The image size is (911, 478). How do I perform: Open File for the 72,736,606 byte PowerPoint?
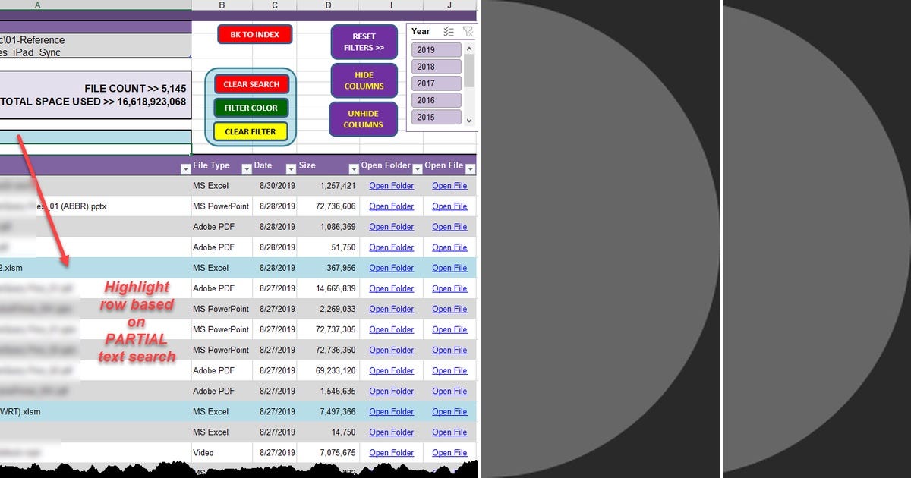tap(449, 206)
